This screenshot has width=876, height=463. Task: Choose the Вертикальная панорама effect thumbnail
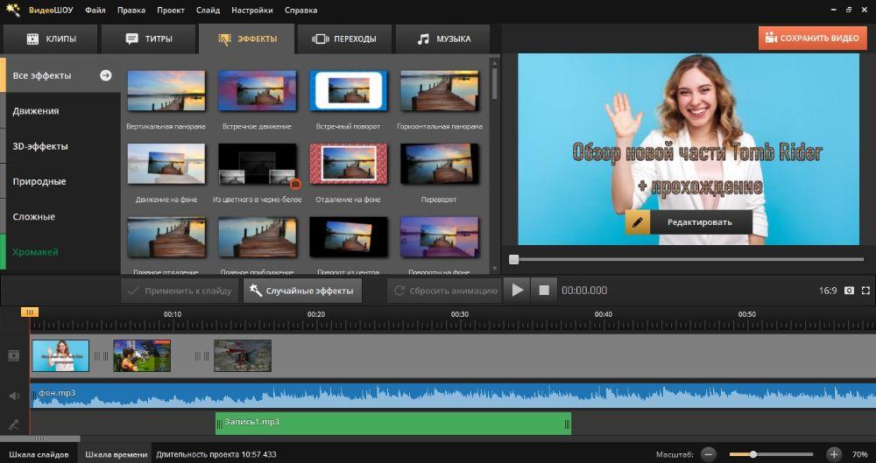point(166,90)
